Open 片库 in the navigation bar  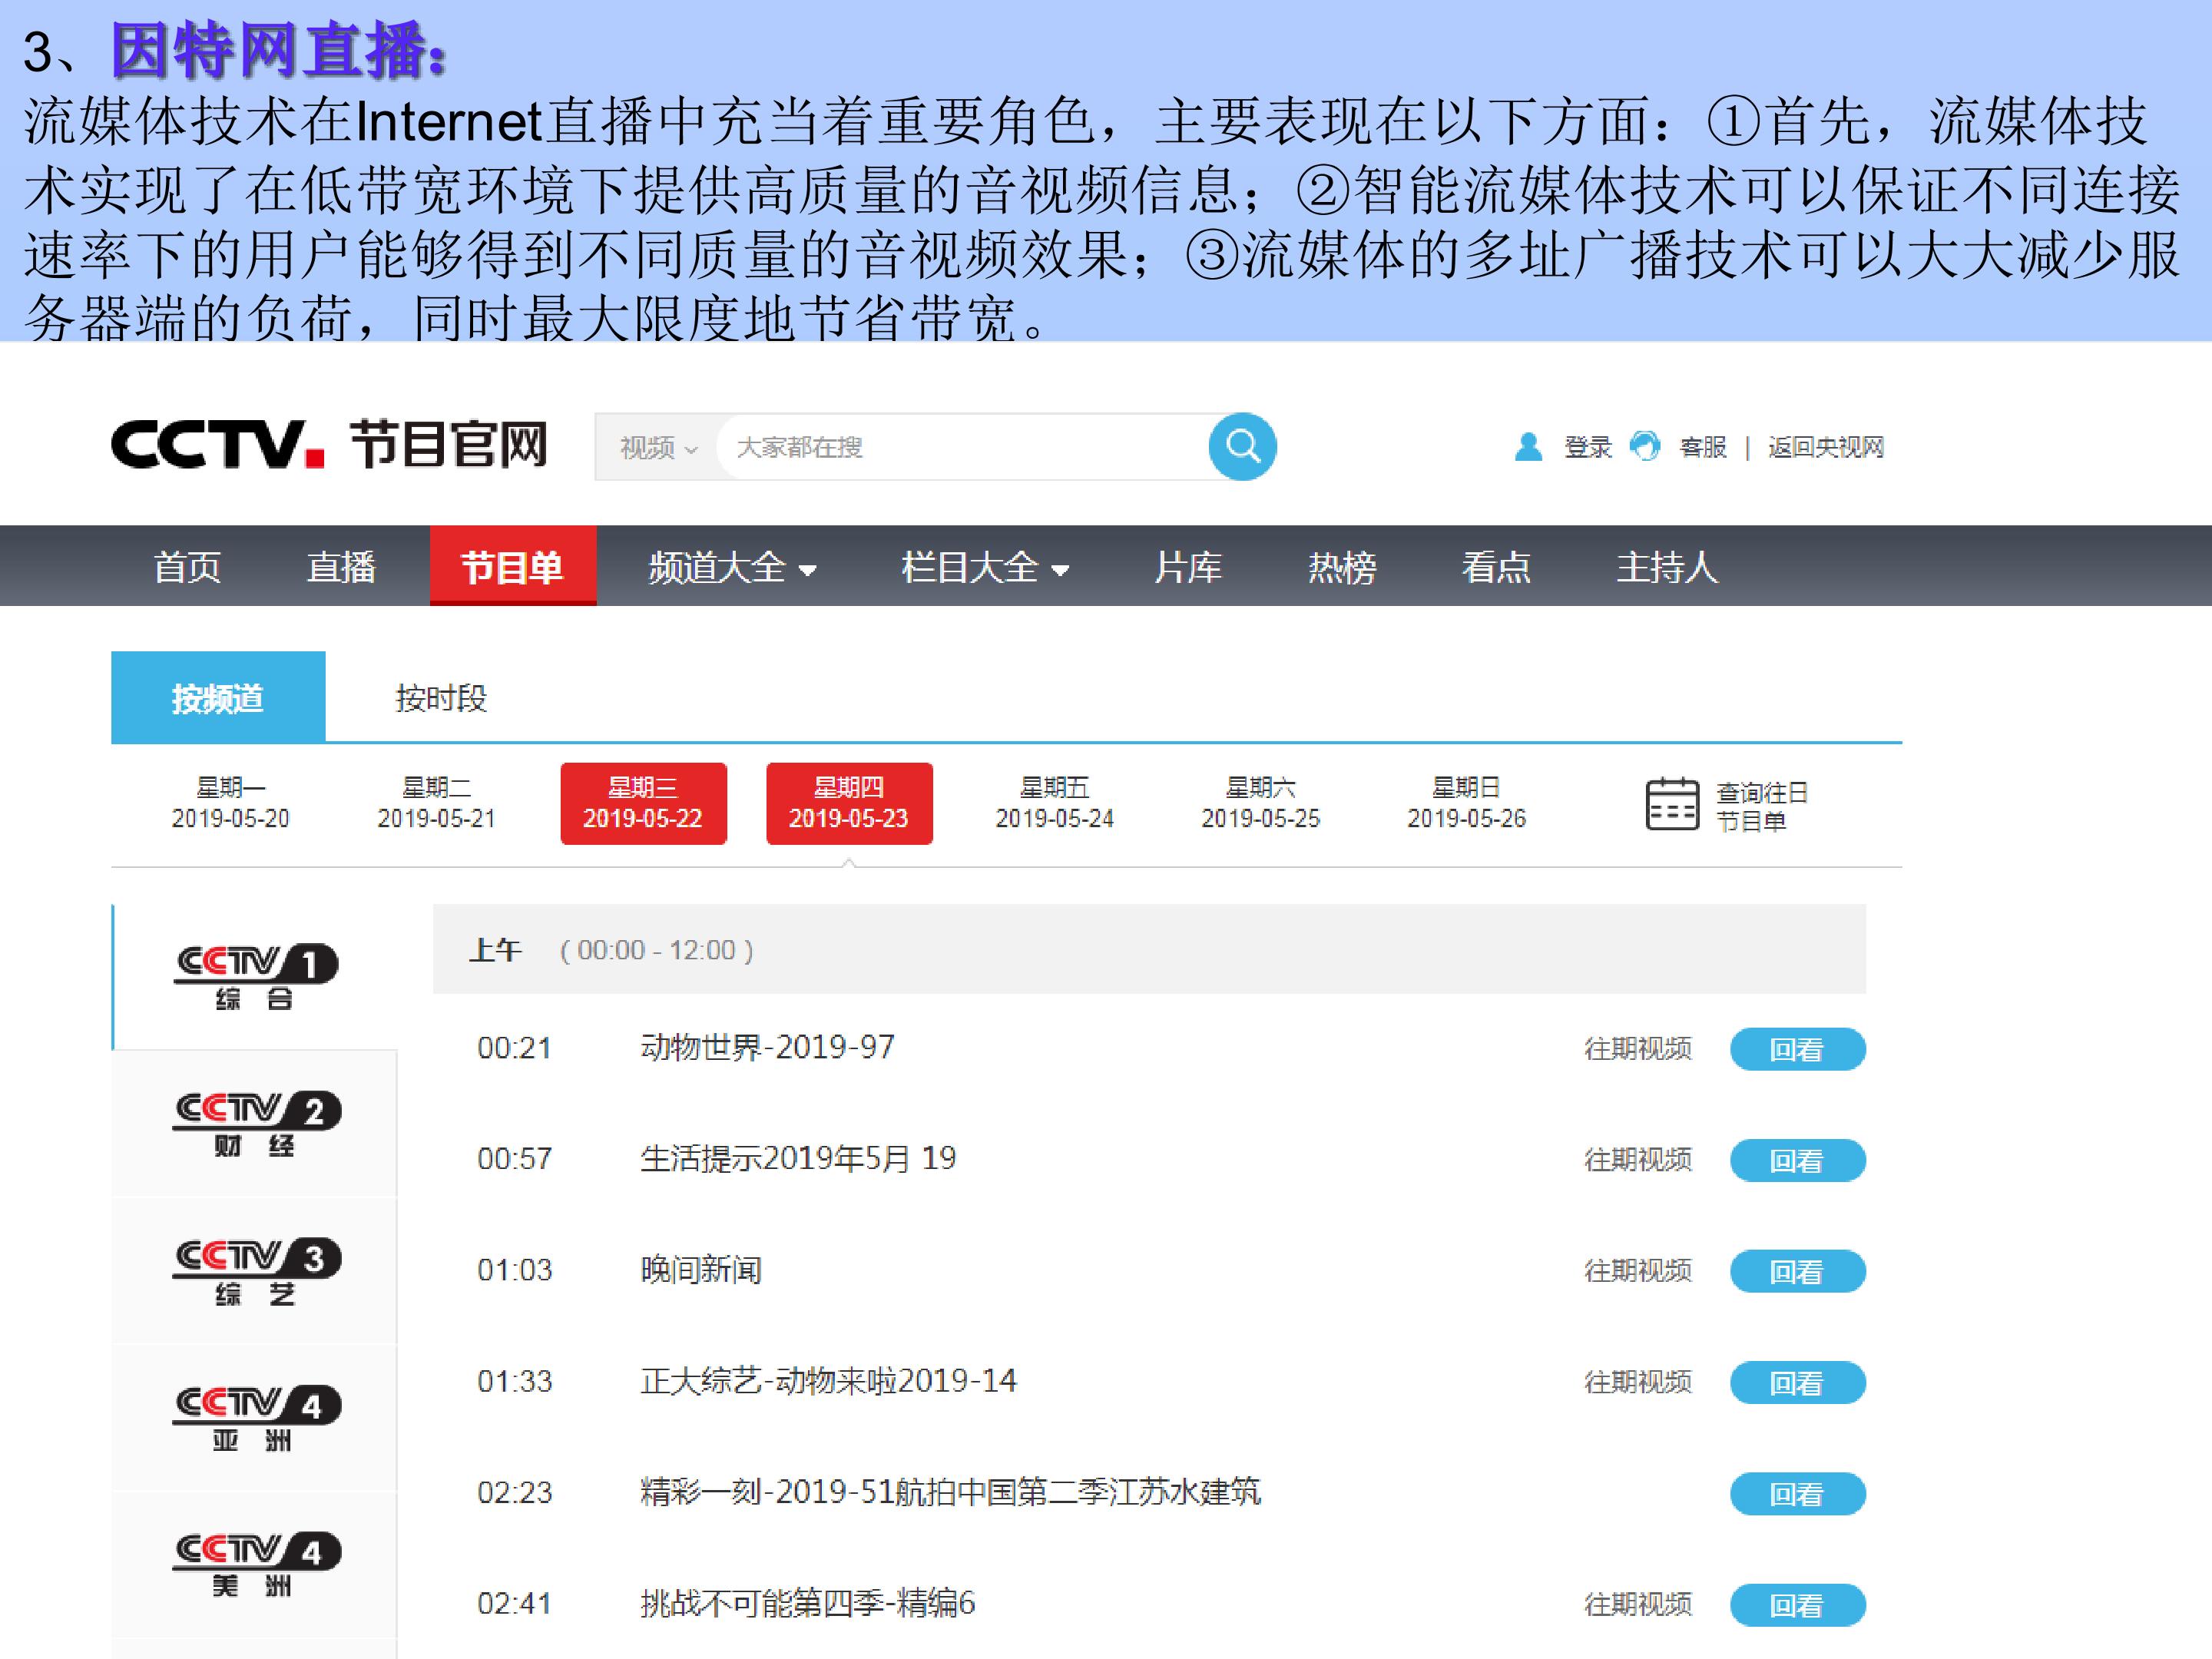tap(1188, 567)
